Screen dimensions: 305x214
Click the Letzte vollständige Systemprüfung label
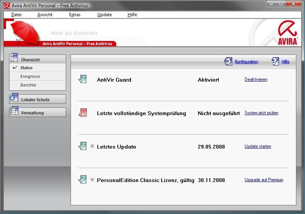point(142,114)
